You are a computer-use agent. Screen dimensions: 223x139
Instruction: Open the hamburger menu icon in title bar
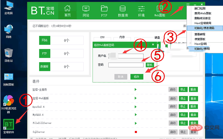pyautogui.click(x=188, y=5)
